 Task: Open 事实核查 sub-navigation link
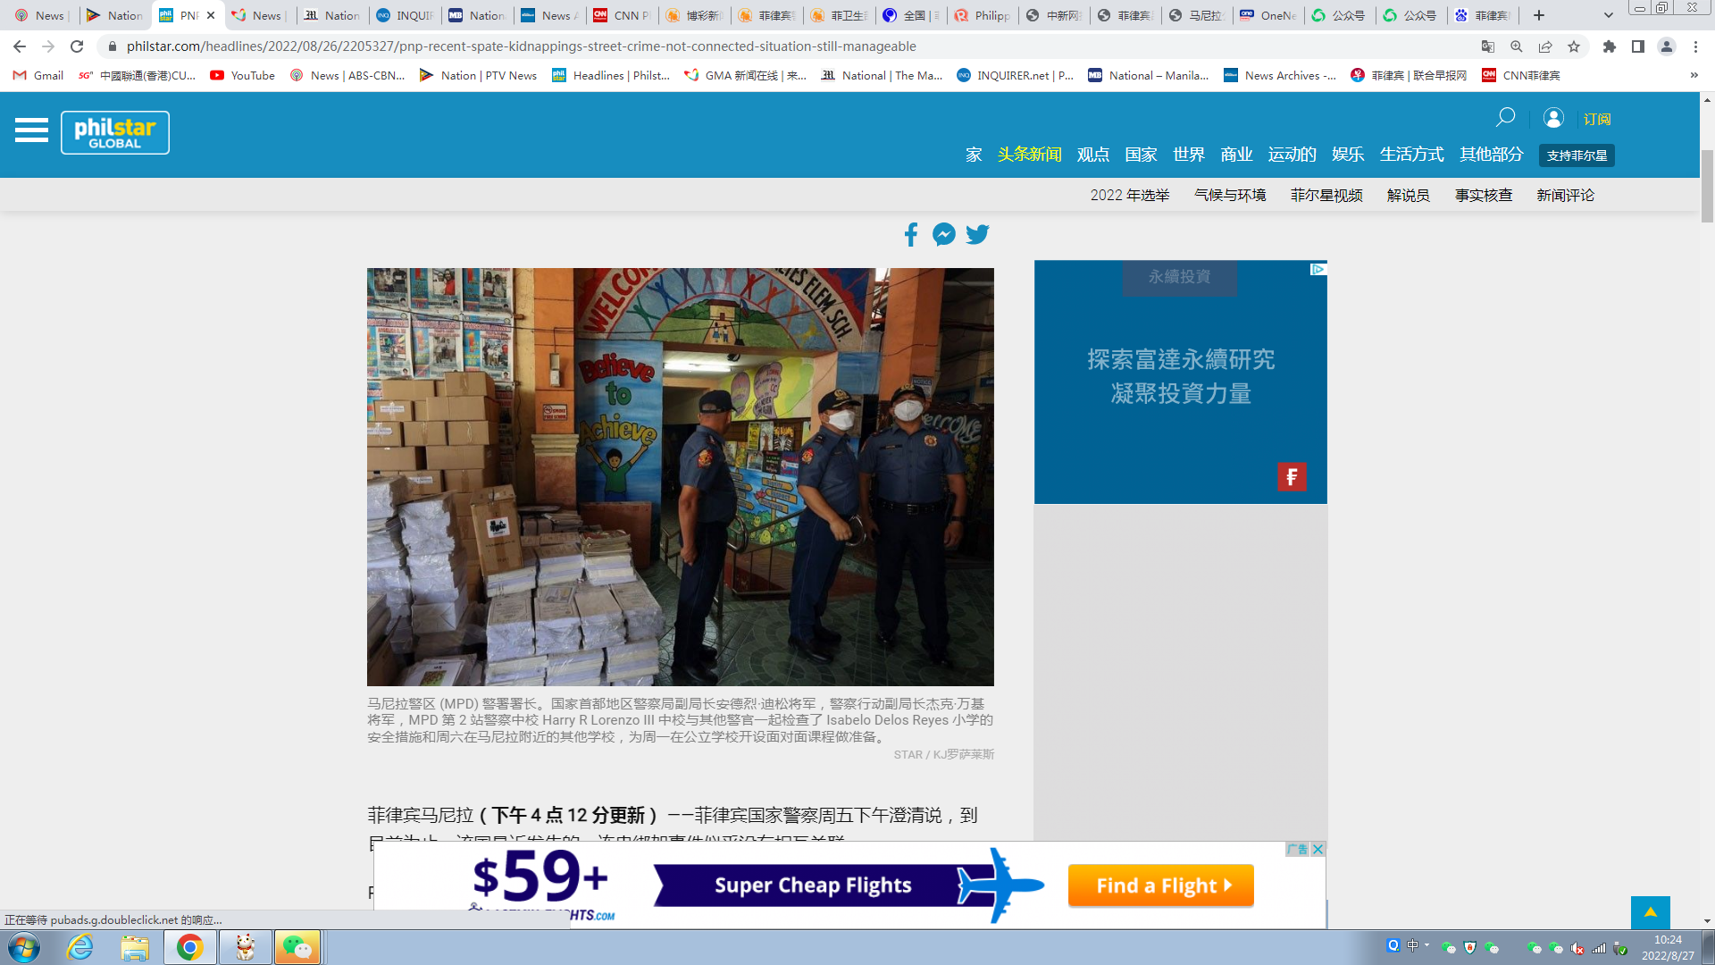[x=1483, y=195]
